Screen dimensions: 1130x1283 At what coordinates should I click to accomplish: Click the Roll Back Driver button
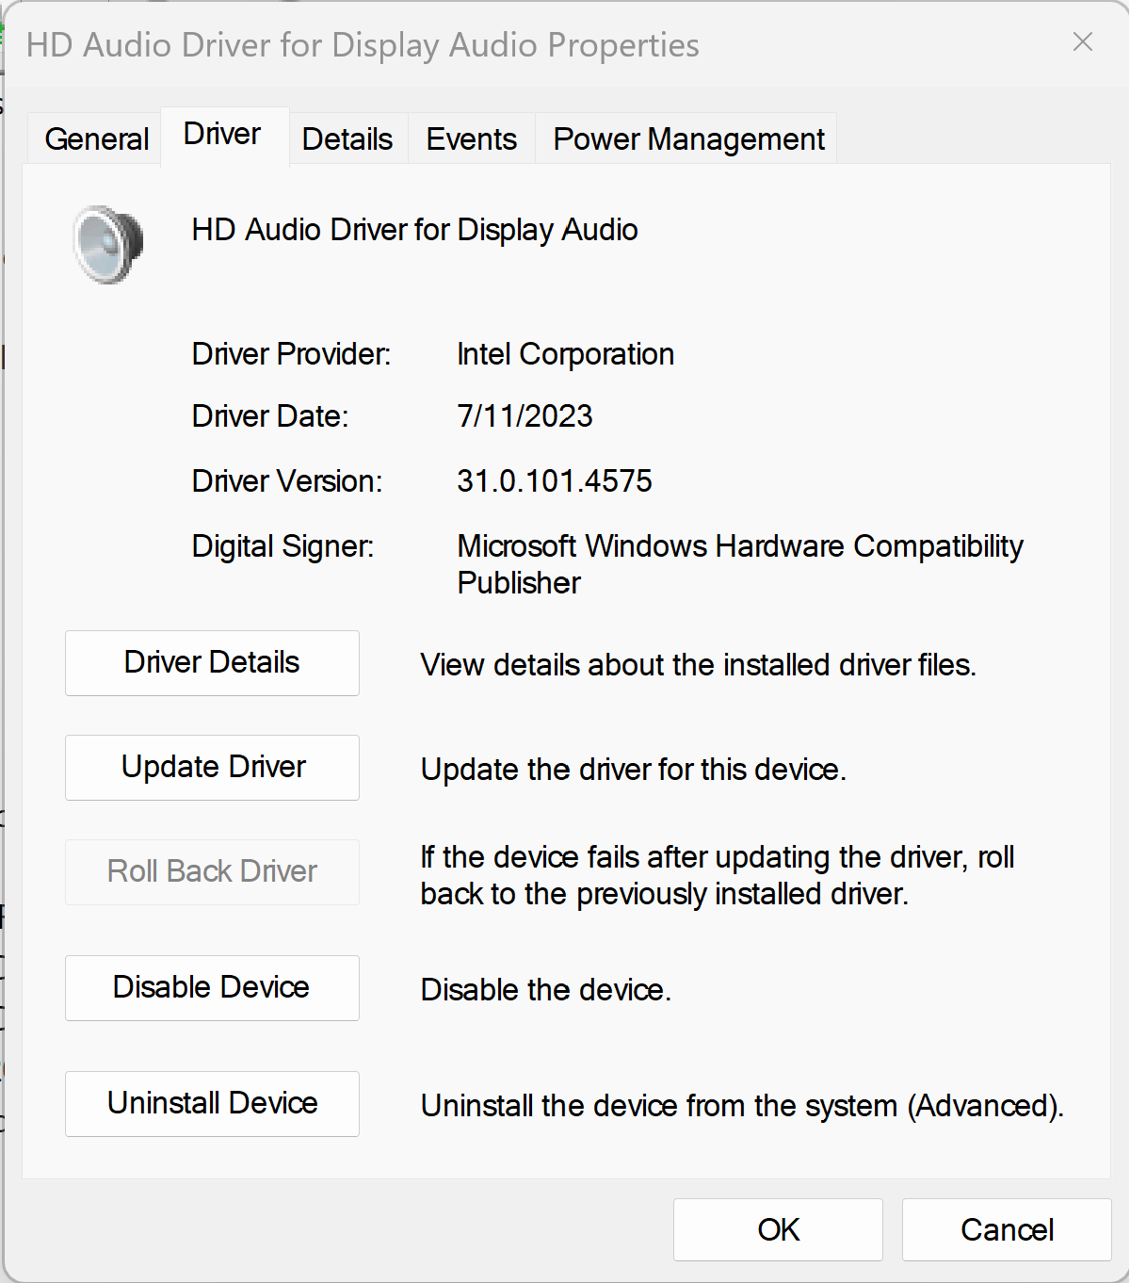coord(212,872)
